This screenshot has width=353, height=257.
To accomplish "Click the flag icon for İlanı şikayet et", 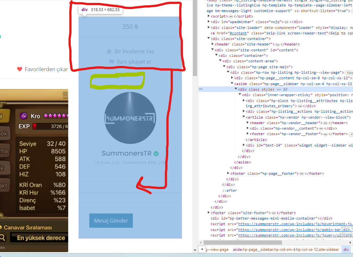I will (112, 62).
